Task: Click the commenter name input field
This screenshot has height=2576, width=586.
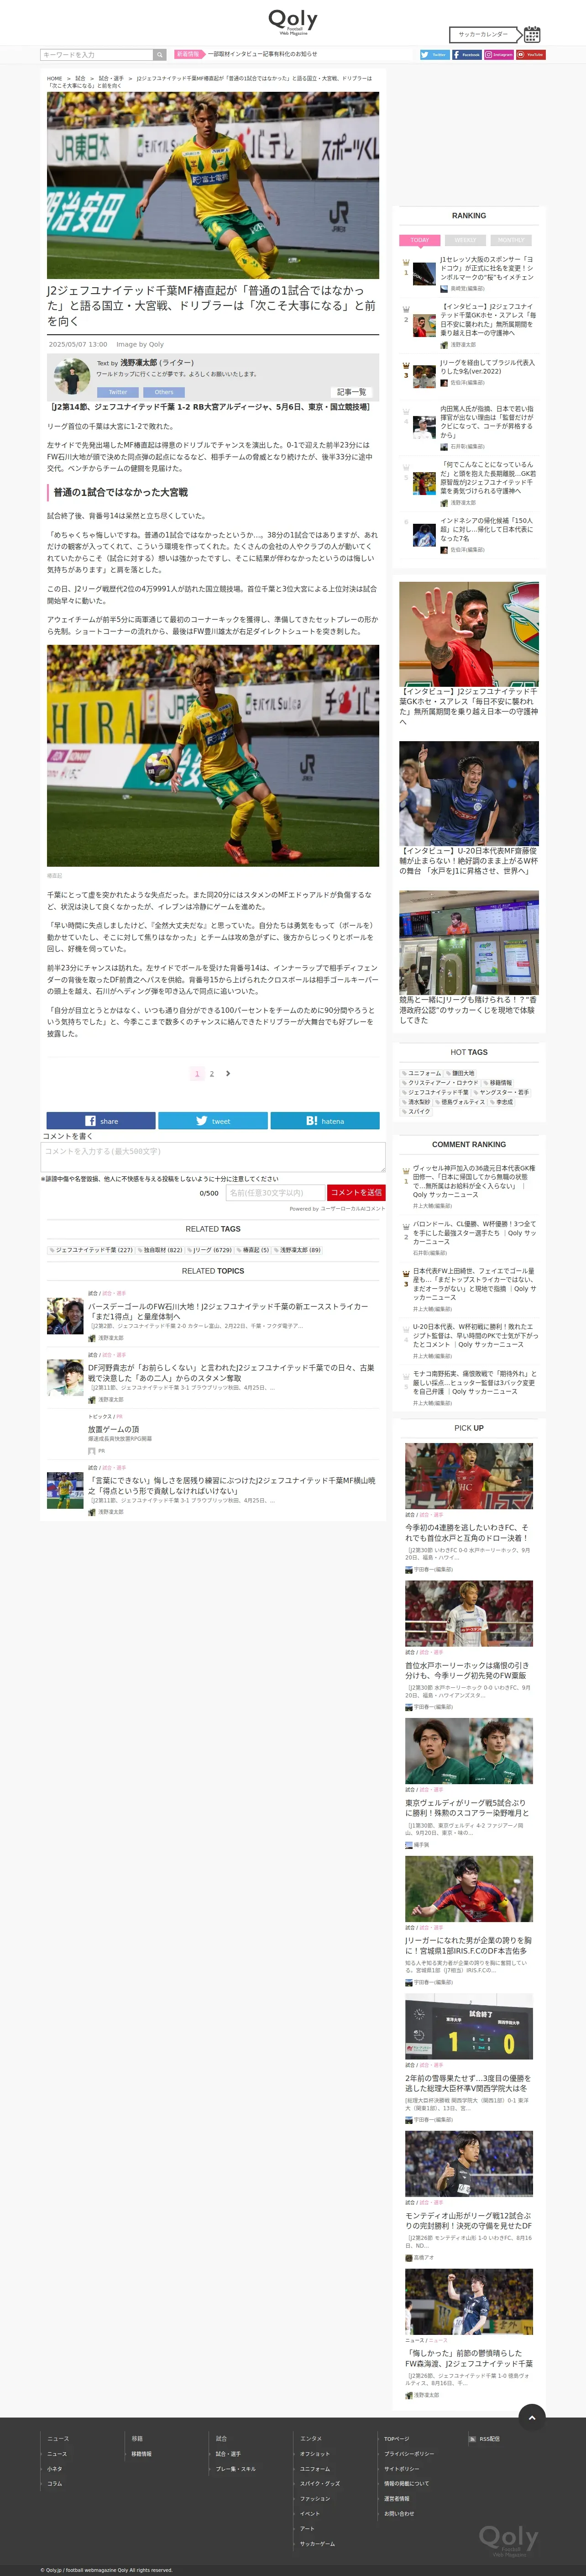Action: 275,1193
